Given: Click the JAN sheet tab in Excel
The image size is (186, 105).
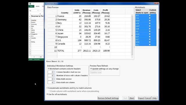Looking at the screenshot, I should point(41,57).
